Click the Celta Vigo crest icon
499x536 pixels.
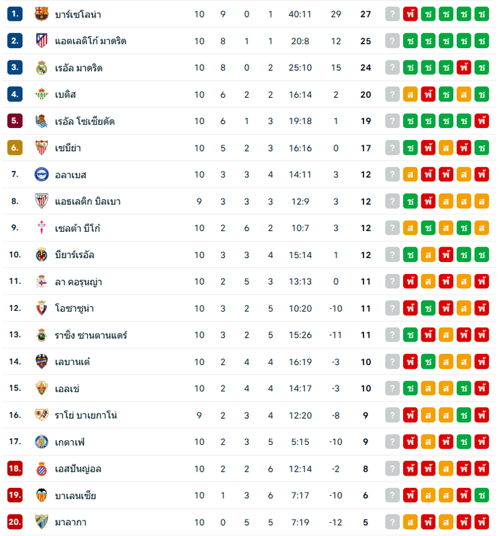pos(42,228)
